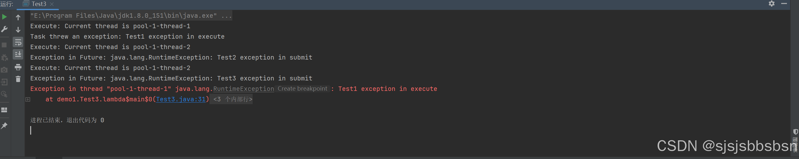Expand the '<3 个内部行>' folded lines

pyautogui.click(x=233, y=99)
